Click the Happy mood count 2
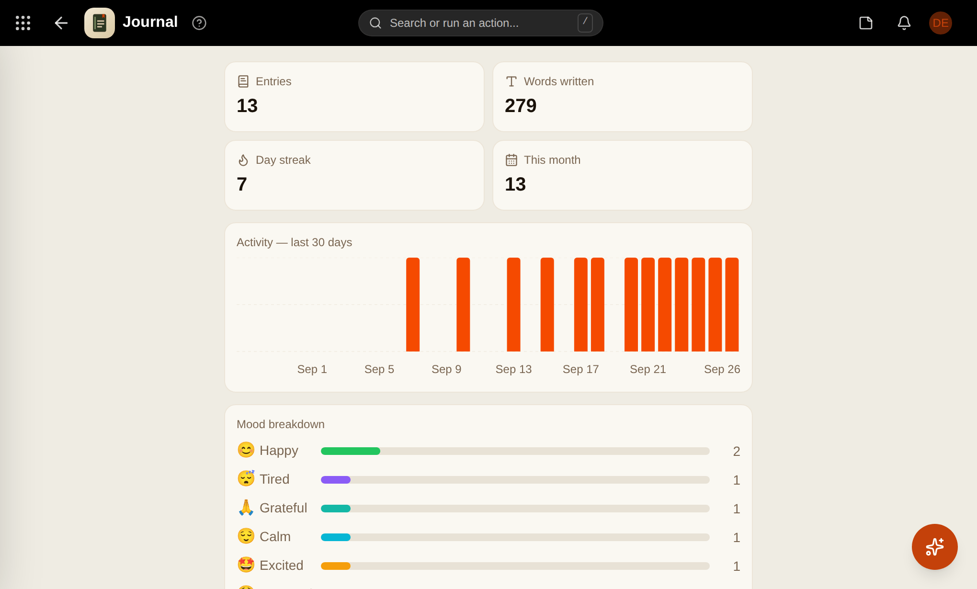The width and height of the screenshot is (977, 589). point(737,451)
